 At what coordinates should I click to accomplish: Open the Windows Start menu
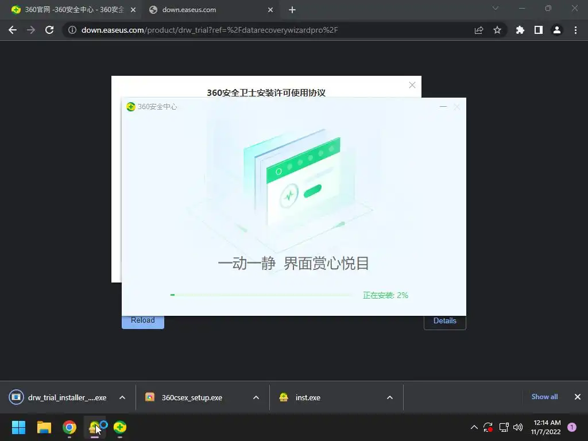click(x=18, y=427)
